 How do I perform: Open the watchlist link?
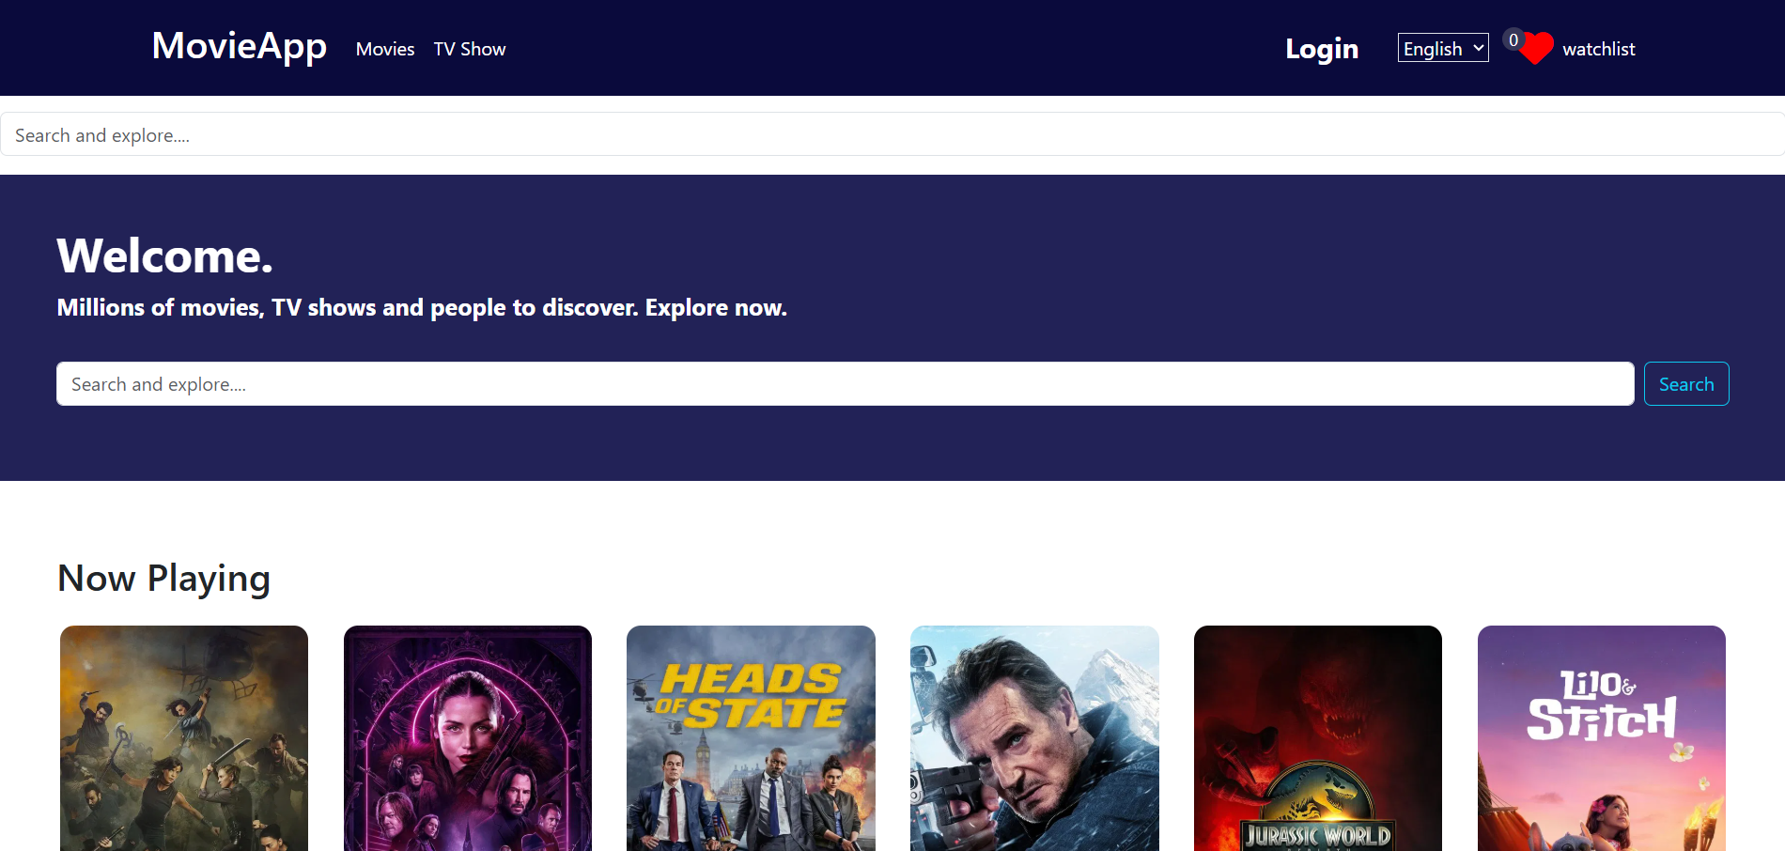1599,49
